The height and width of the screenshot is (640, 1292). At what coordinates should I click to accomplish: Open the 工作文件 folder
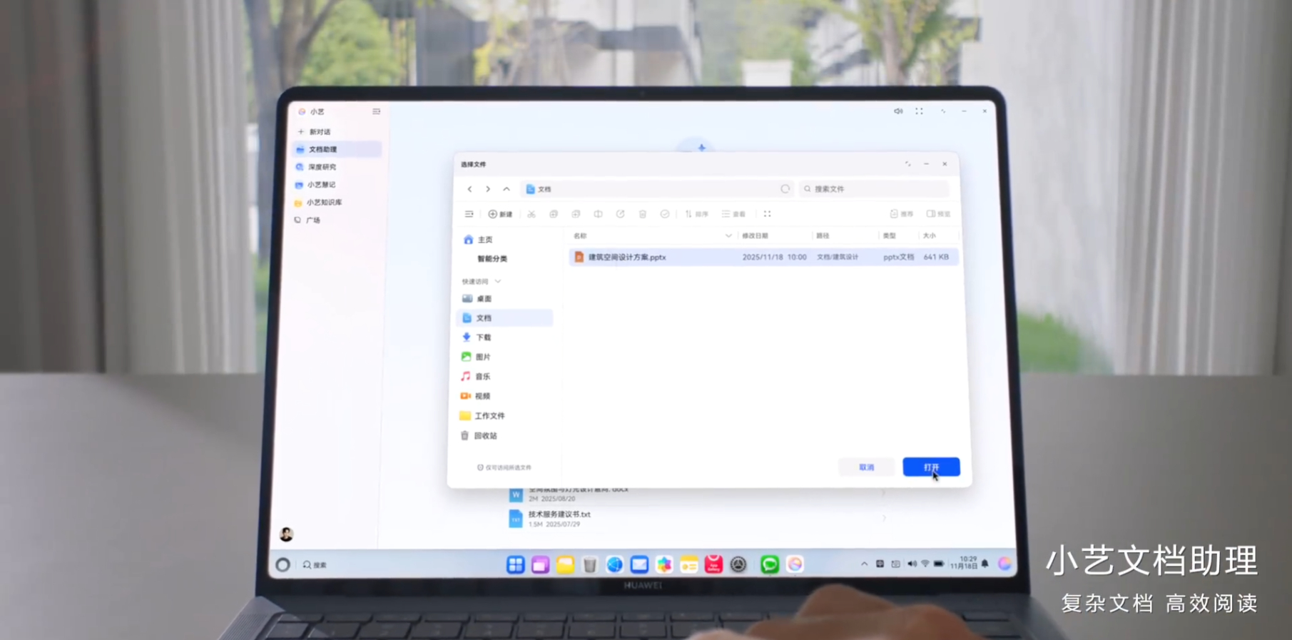482,416
